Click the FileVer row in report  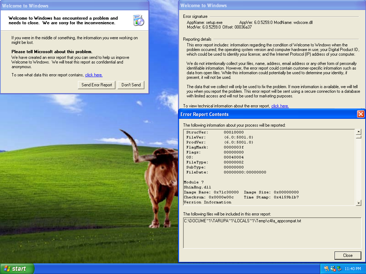[220, 137]
